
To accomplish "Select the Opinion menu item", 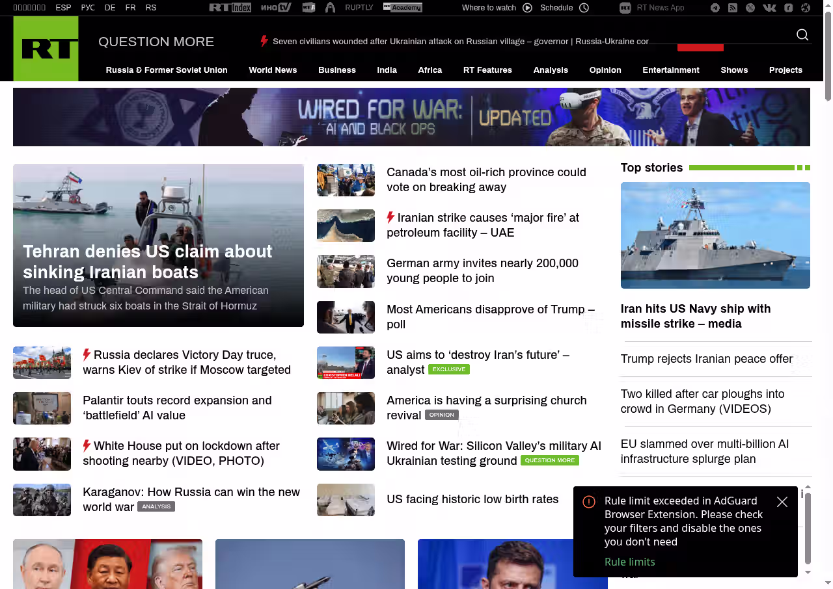I will pyautogui.click(x=605, y=70).
